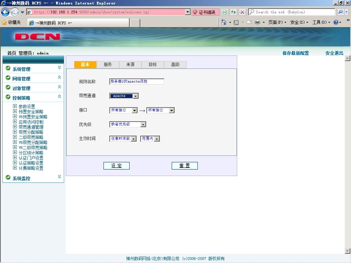Image resolution: width=351 pixels, height=263 pixels.
Task: Switch to the 服务 tab
Action: (x=108, y=64)
